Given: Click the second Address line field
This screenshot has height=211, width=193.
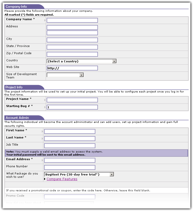Looking at the screenshot, I should [72, 33].
